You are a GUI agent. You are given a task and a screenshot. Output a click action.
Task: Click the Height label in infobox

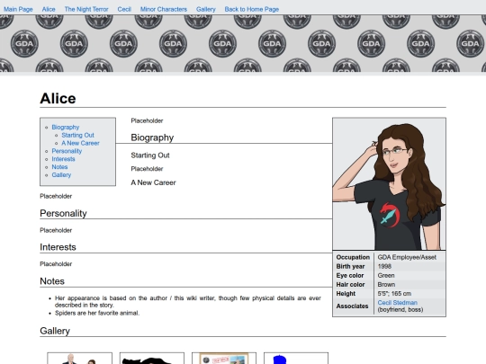coord(346,293)
